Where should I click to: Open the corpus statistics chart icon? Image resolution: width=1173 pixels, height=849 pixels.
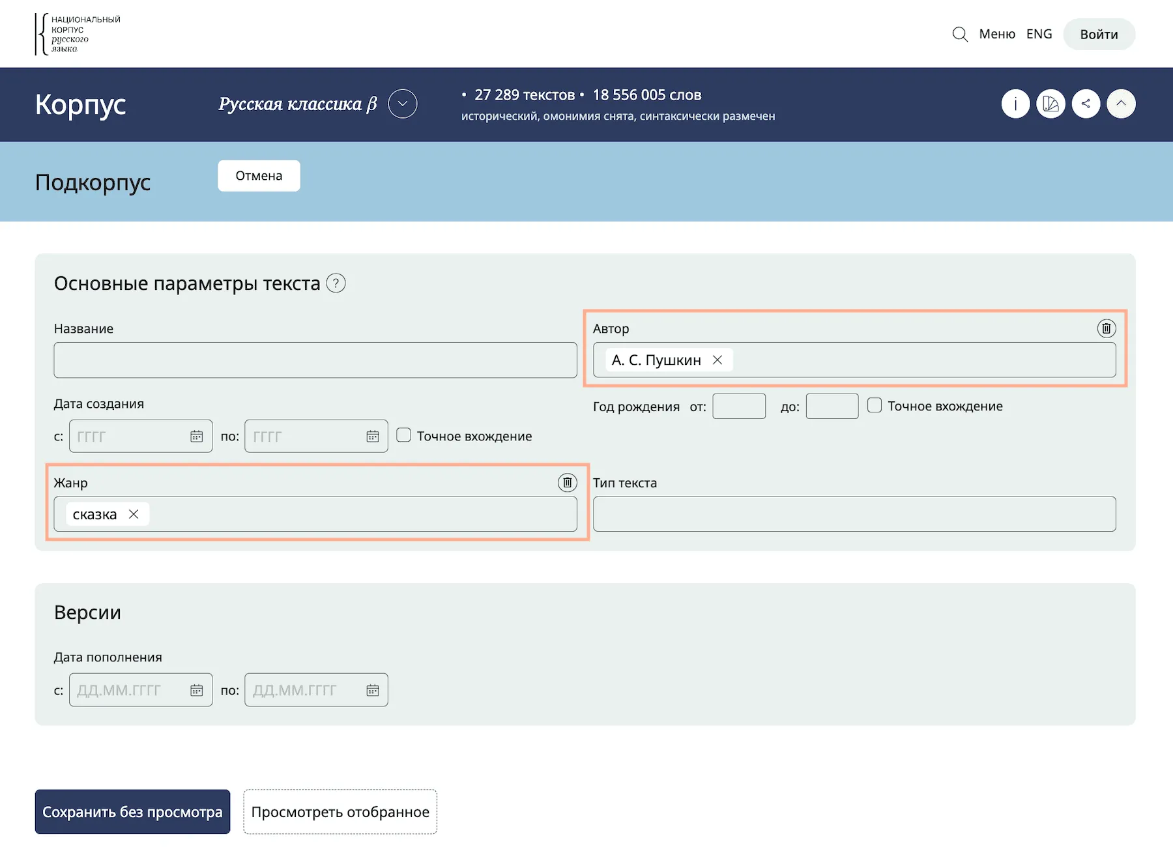[x=1050, y=104]
